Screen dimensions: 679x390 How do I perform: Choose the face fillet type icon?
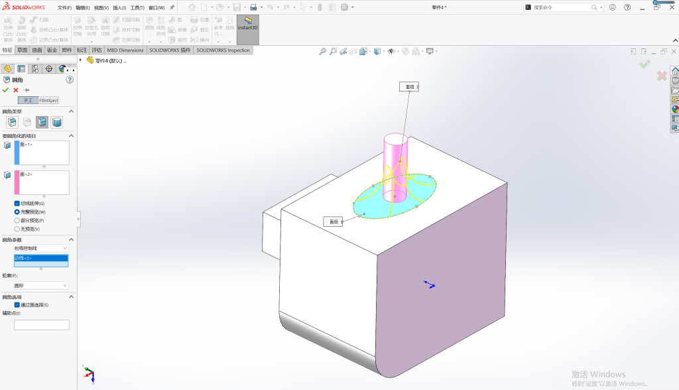click(42, 122)
